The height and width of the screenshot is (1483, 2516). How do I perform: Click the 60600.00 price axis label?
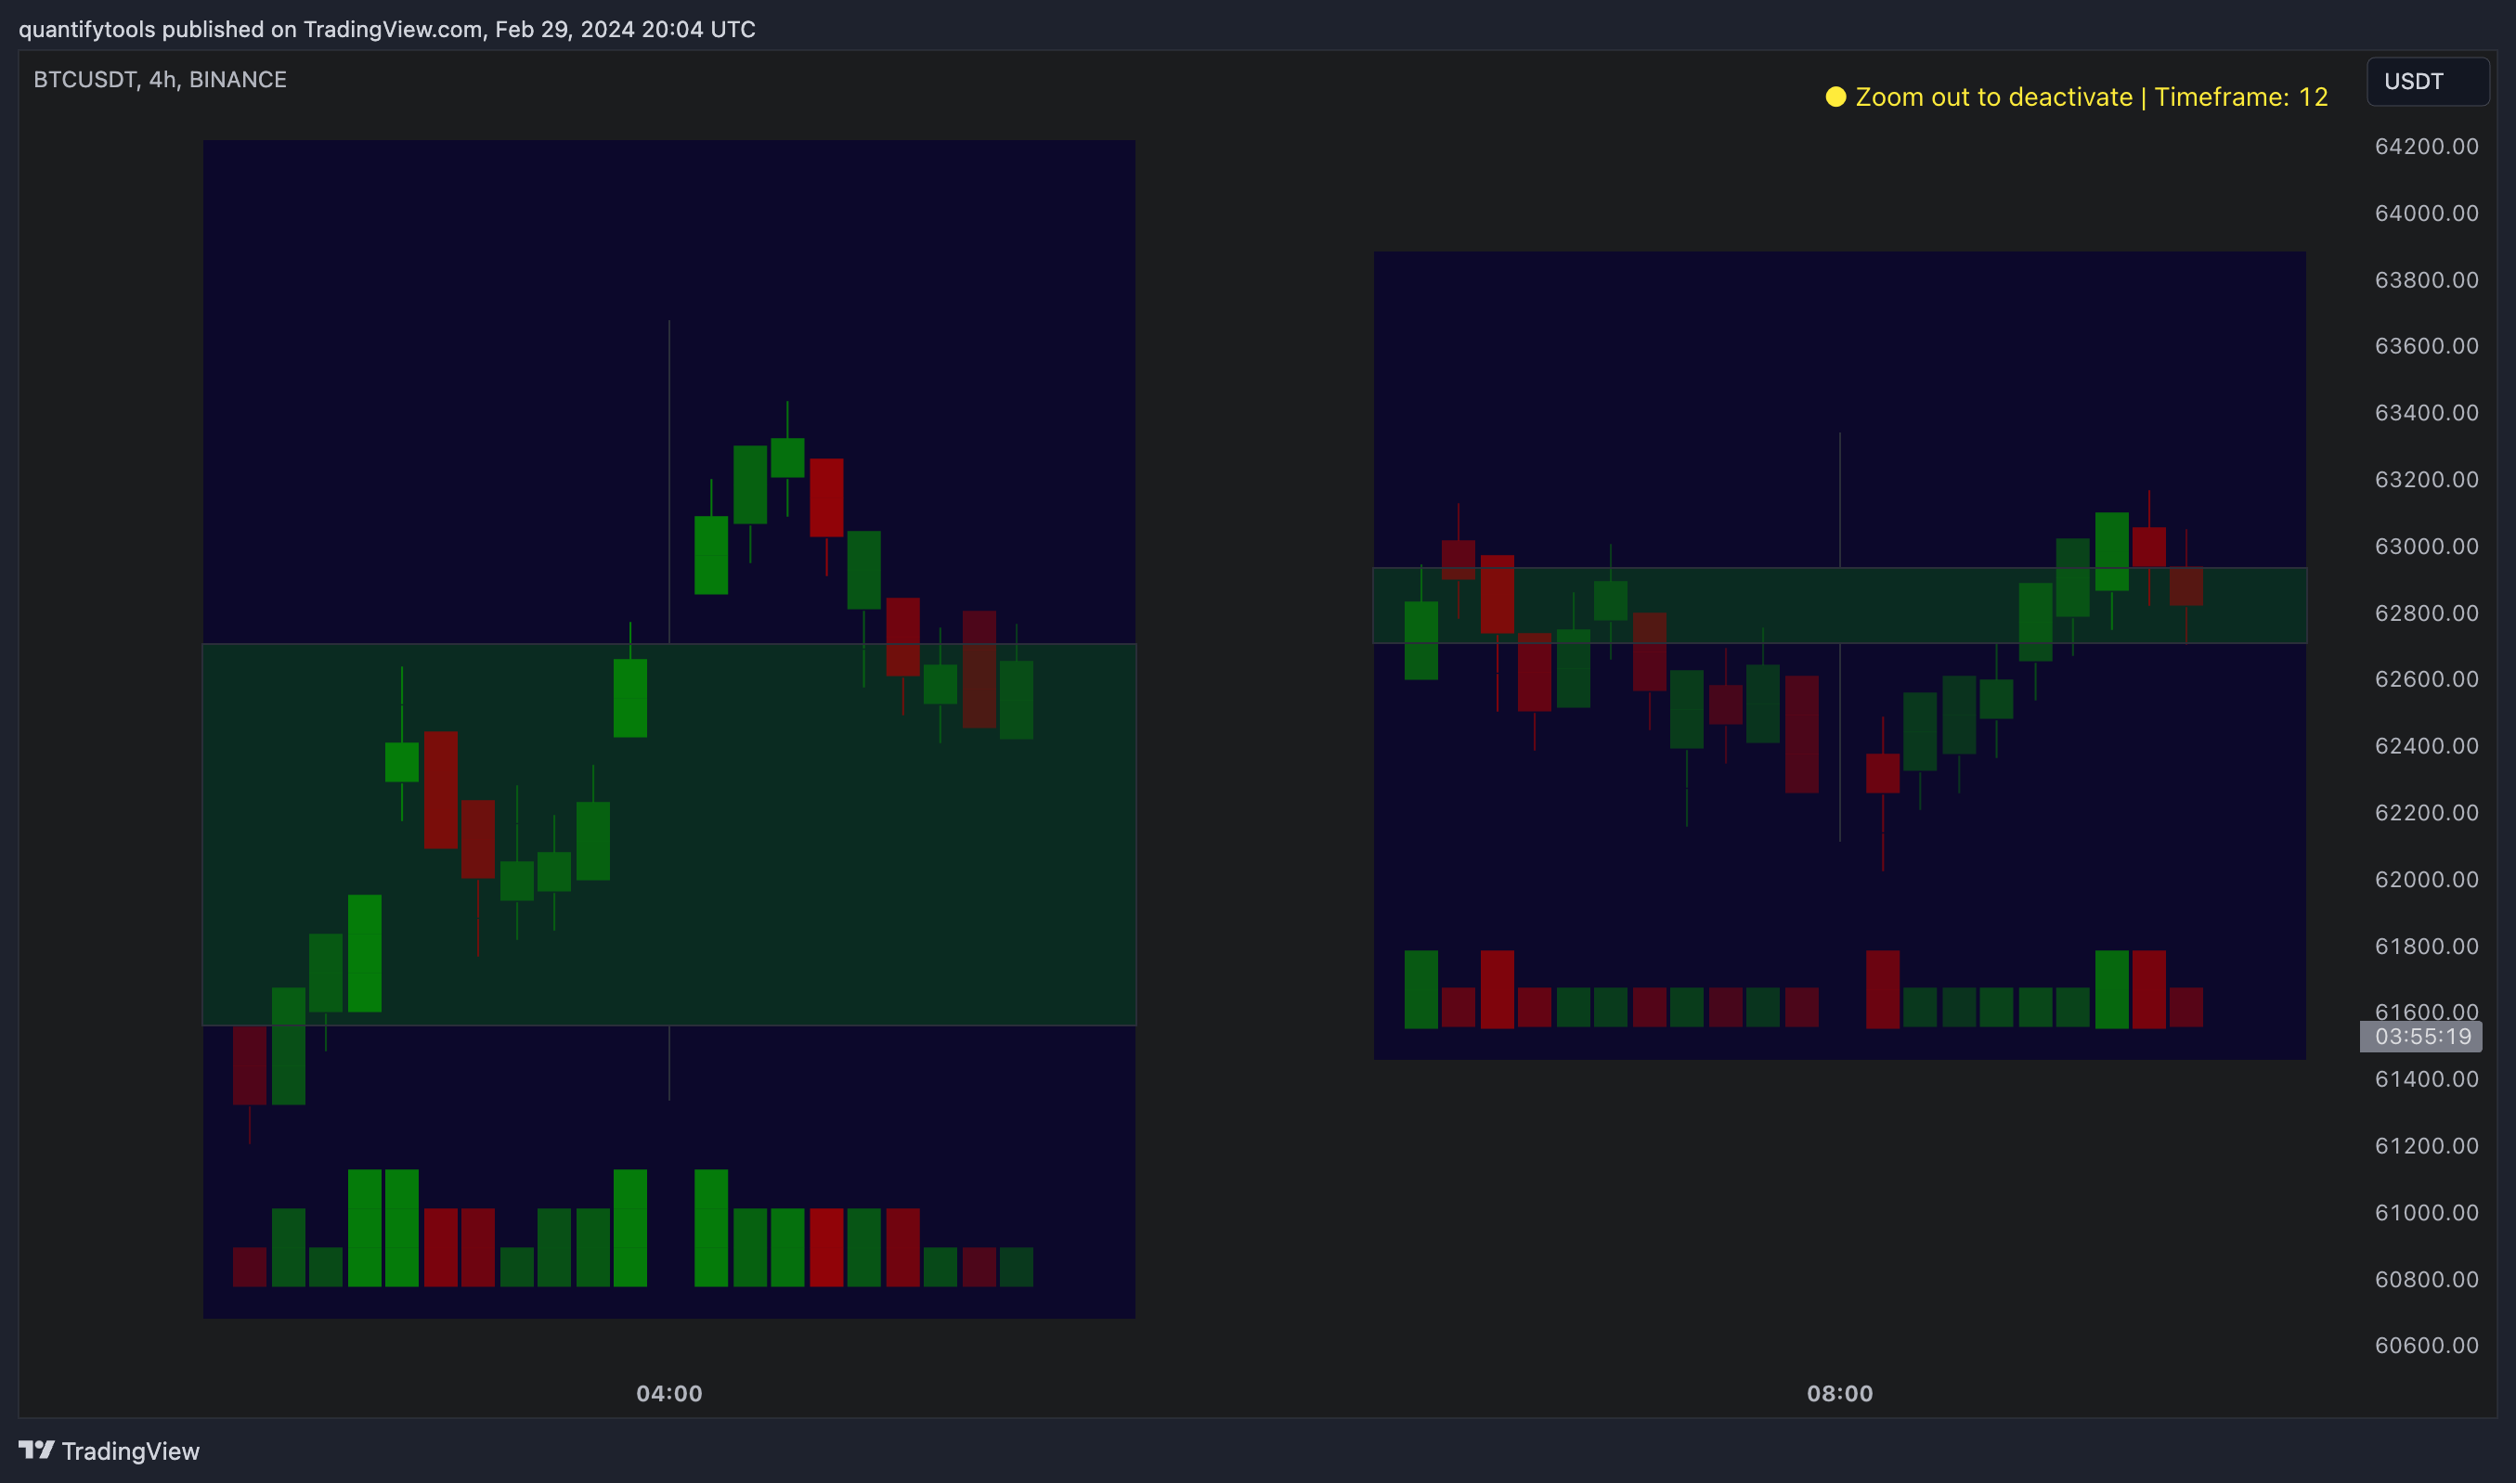click(2427, 1345)
